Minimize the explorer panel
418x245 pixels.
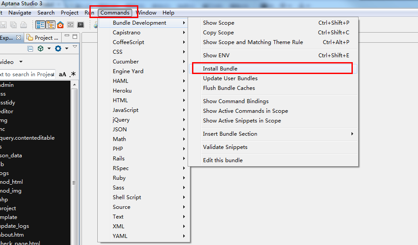click(x=67, y=36)
